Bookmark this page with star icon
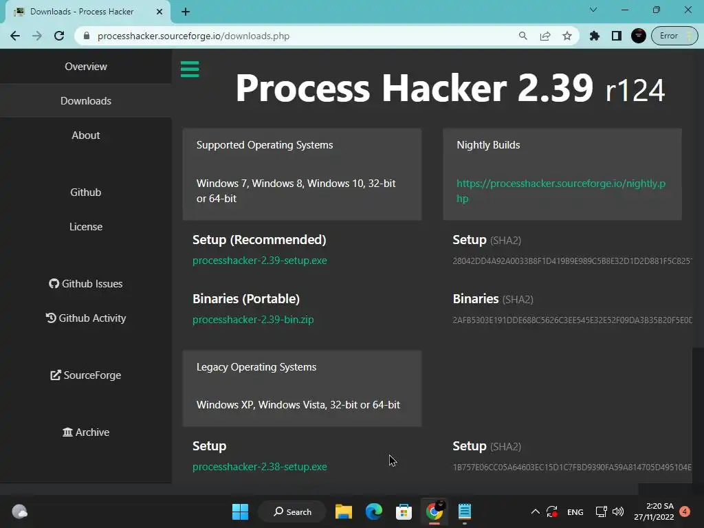The image size is (704, 528). (567, 36)
